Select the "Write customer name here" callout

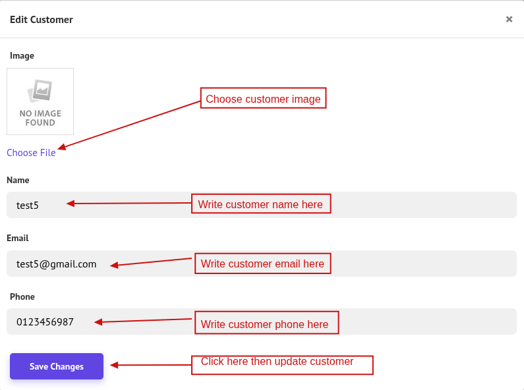[260, 204]
